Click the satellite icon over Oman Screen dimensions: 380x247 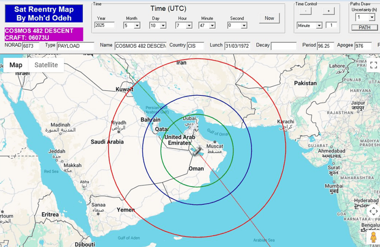196,151
